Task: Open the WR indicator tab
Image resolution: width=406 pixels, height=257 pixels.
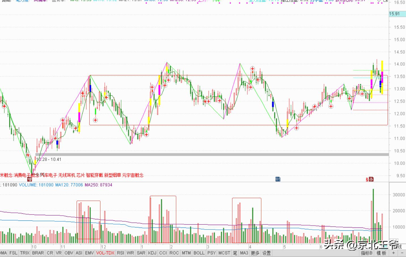Action: pos(131,253)
